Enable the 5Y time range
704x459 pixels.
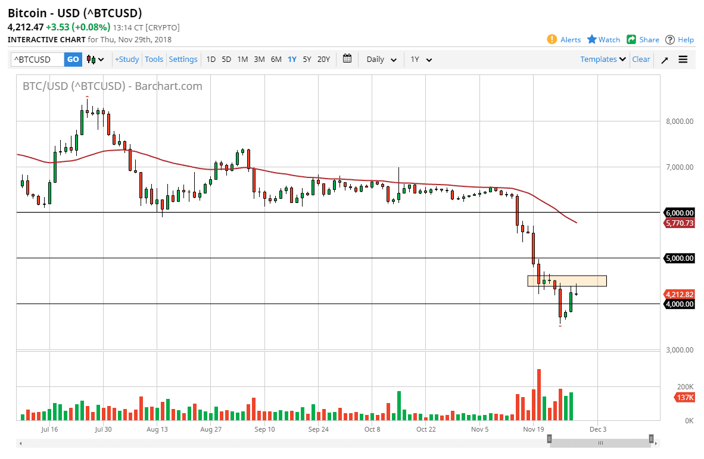click(307, 59)
